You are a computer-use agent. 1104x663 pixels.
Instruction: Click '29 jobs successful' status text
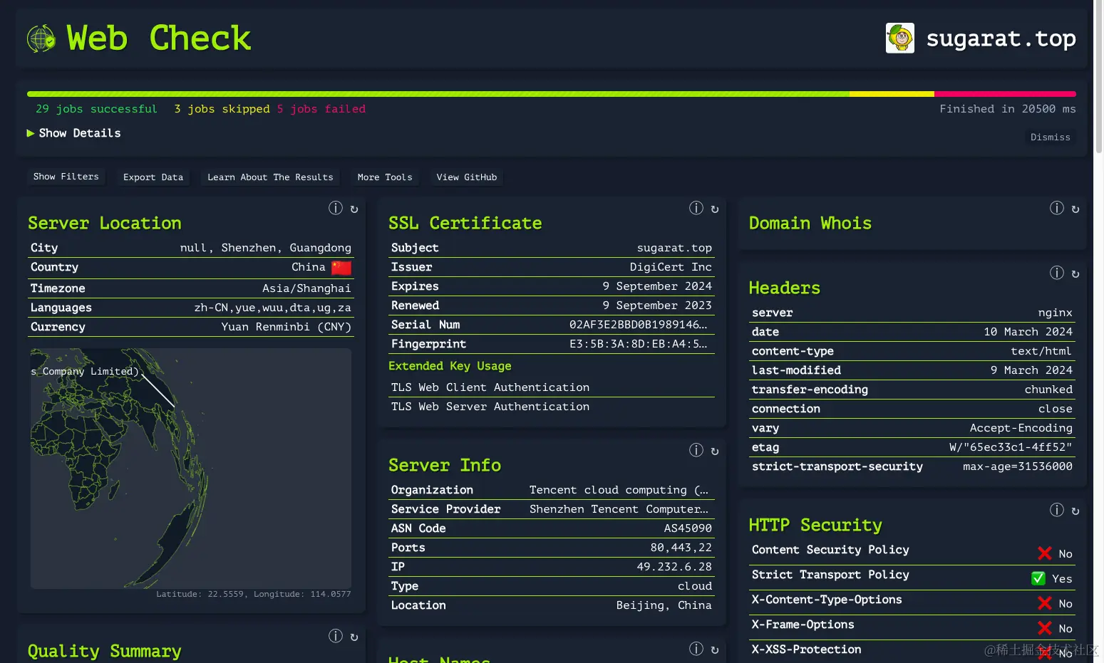pos(96,109)
